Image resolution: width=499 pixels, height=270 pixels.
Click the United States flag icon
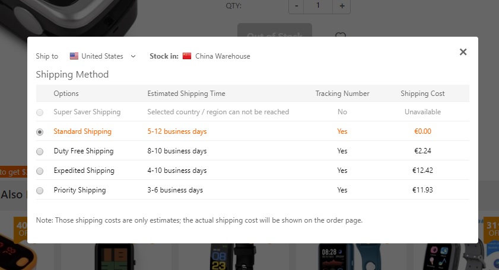point(74,56)
